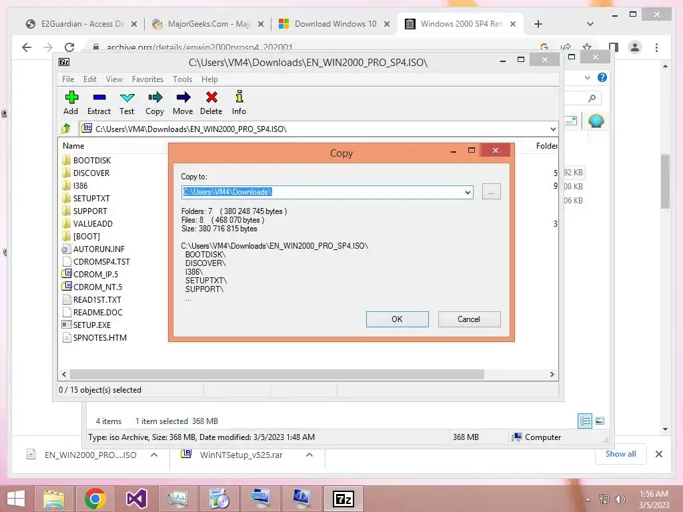The width and height of the screenshot is (683, 512).
Task: Browse for destination folder with ellipsis button
Action: click(x=492, y=191)
